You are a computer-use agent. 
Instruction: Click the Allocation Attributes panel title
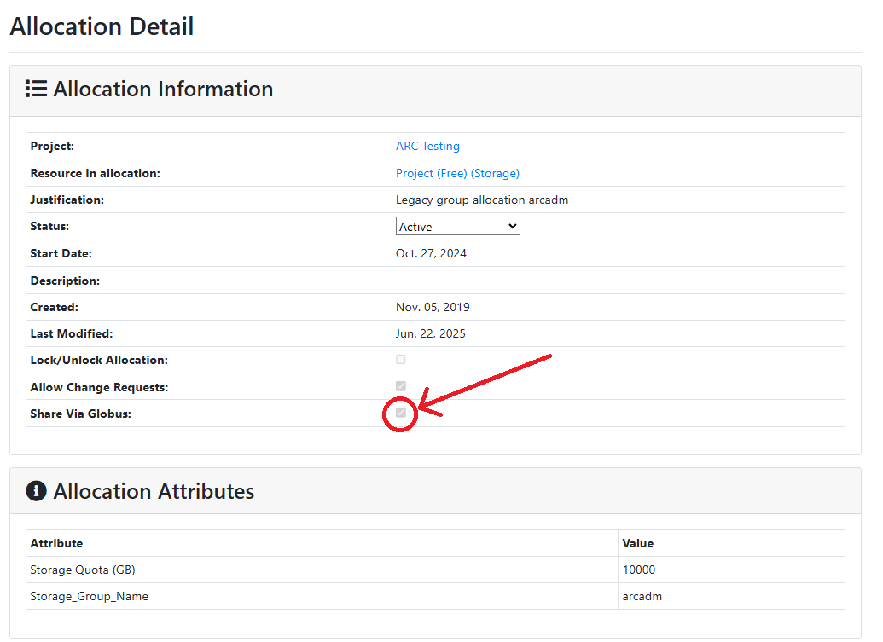pos(154,491)
